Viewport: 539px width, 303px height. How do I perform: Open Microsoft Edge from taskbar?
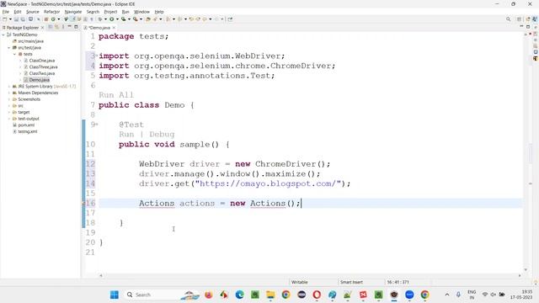[239, 295]
